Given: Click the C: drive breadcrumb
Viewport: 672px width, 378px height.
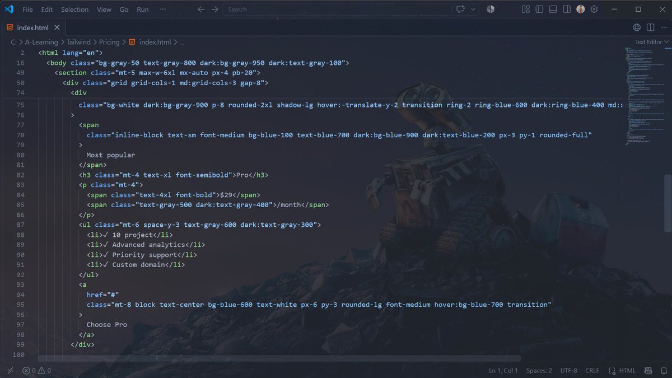Looking at the screenshot, I should tap(13, 42).
